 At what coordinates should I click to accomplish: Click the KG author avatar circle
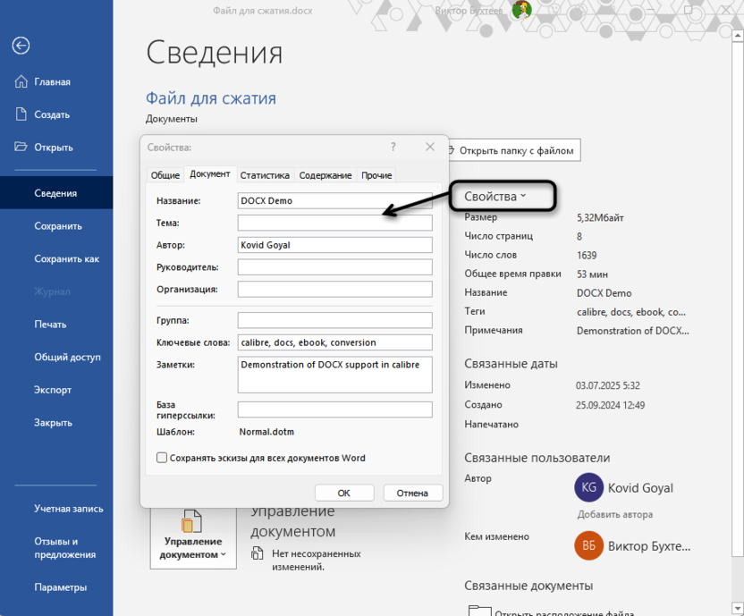tap(588, 487)
